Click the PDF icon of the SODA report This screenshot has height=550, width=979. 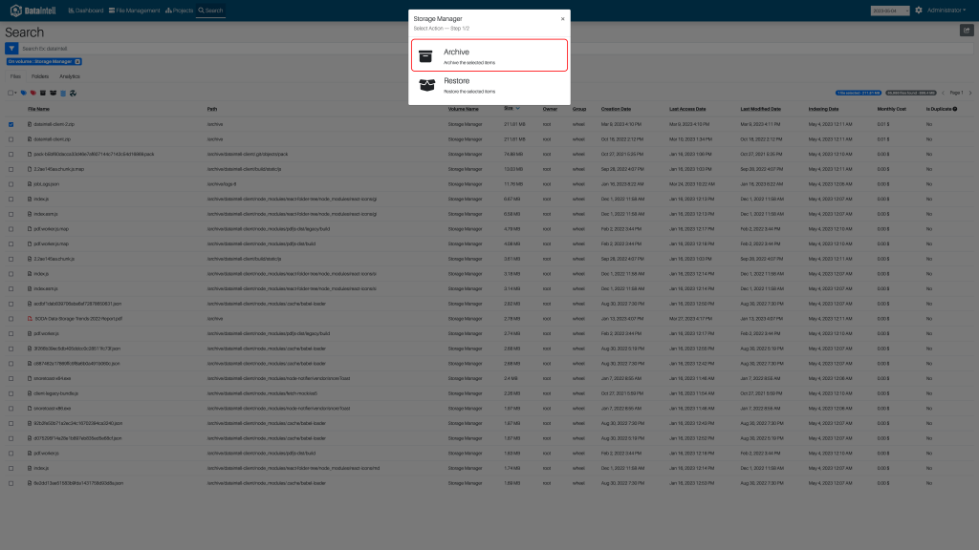pos(30,319)
